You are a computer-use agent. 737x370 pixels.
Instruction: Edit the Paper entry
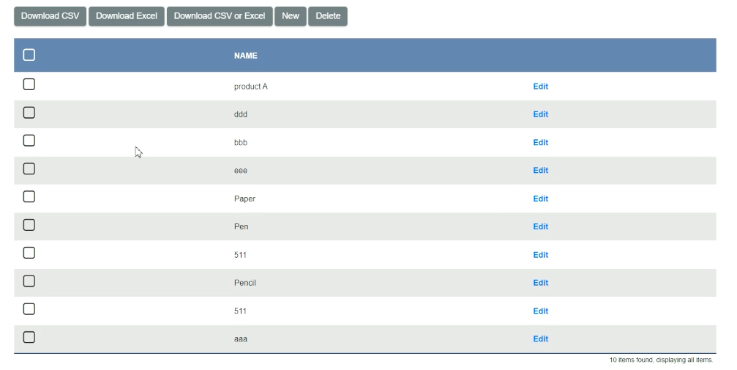coord(541,199)
